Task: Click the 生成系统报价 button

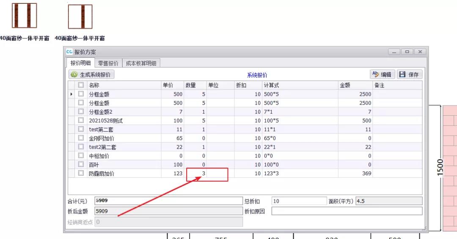Action: click(x=91, y=74)
